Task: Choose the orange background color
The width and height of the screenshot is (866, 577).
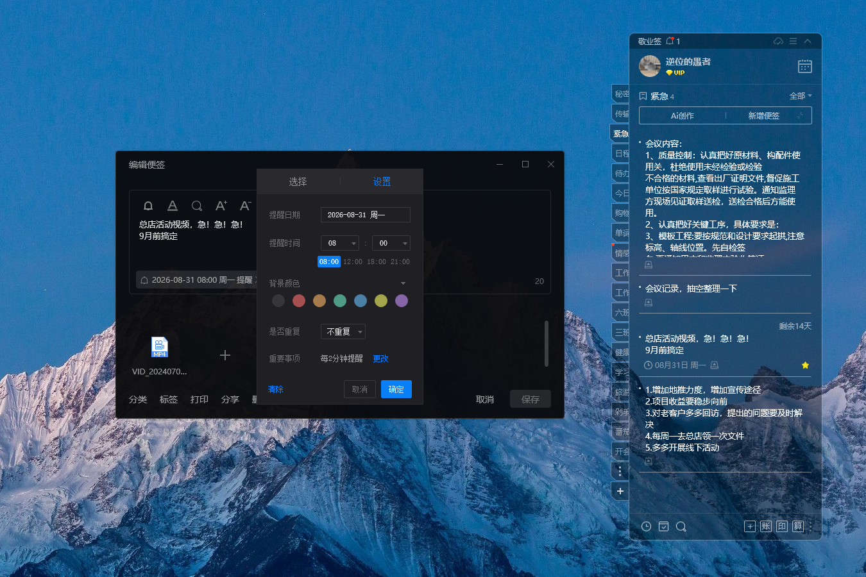Action: tap(319, 301)
